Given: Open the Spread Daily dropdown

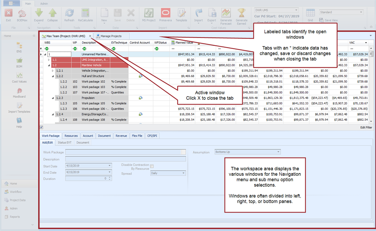Looking at the screenshot, I should pyautogui.click(x=184, y=173).
